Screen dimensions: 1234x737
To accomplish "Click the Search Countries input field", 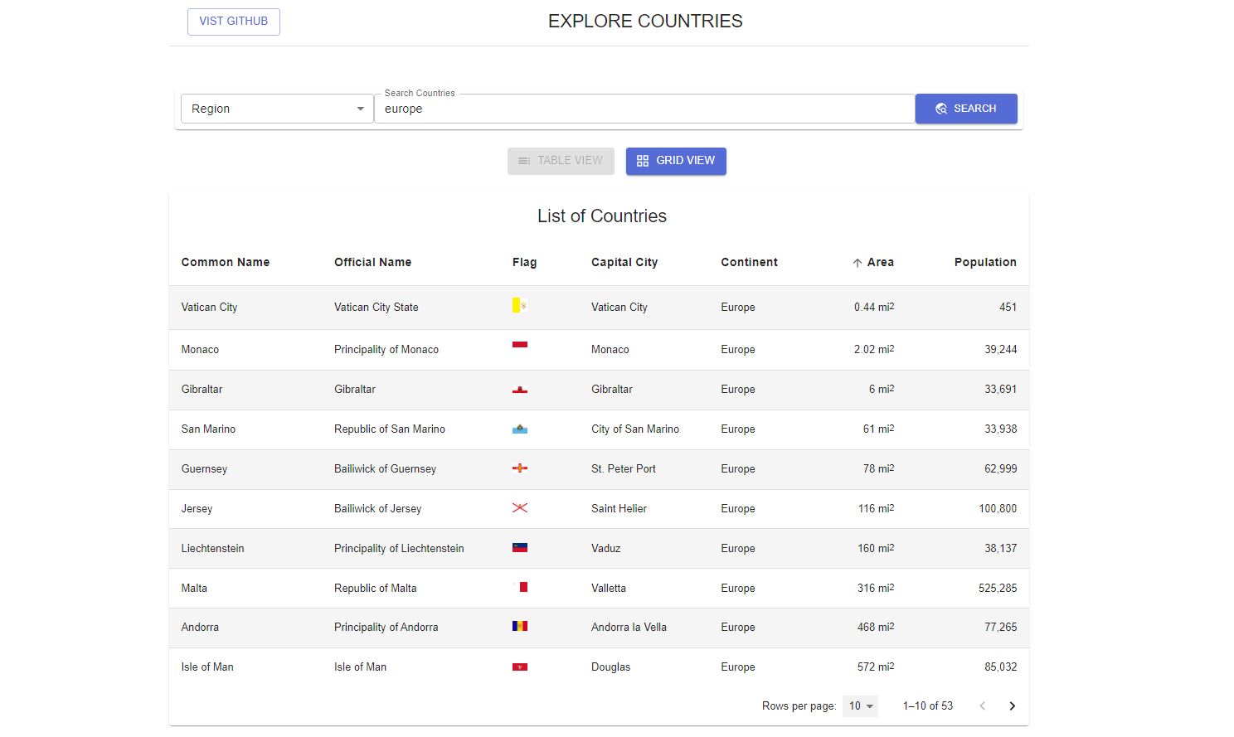I will 644,109.
